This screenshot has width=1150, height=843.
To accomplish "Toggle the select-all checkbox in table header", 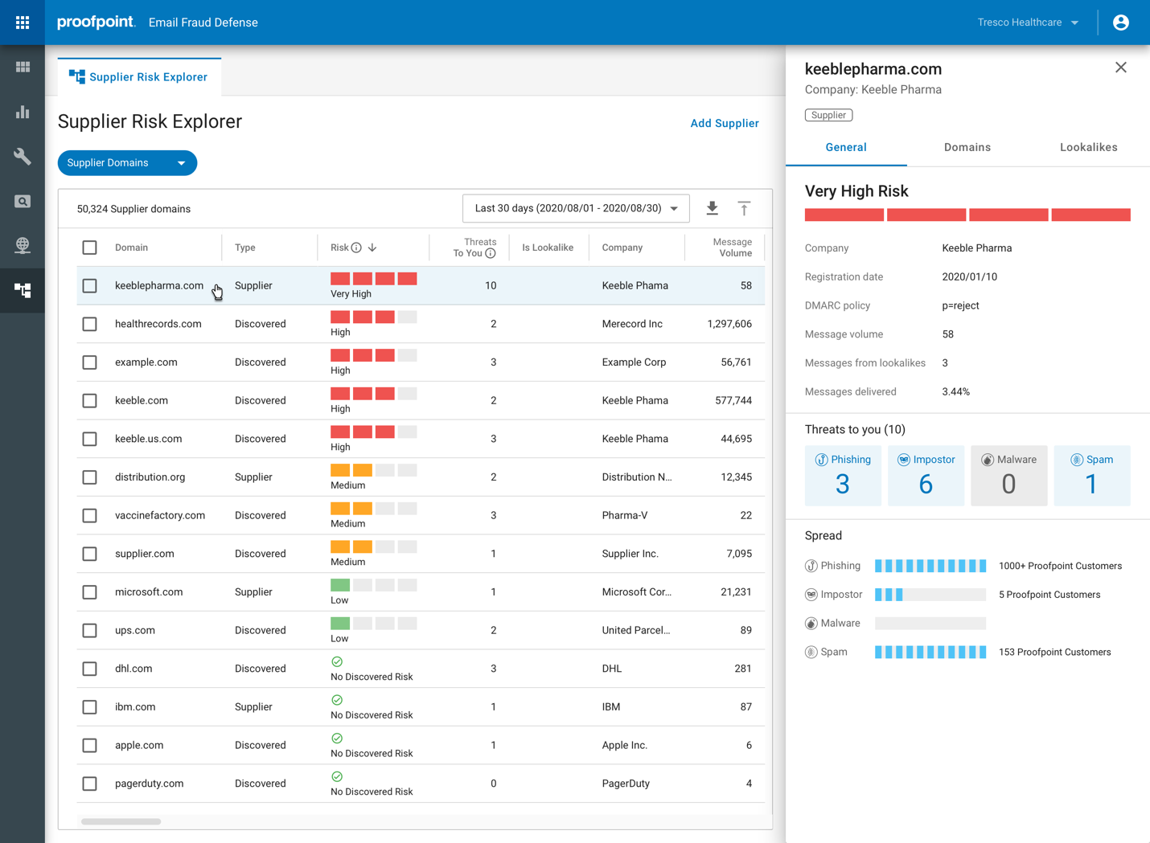I will coord(90,248).
